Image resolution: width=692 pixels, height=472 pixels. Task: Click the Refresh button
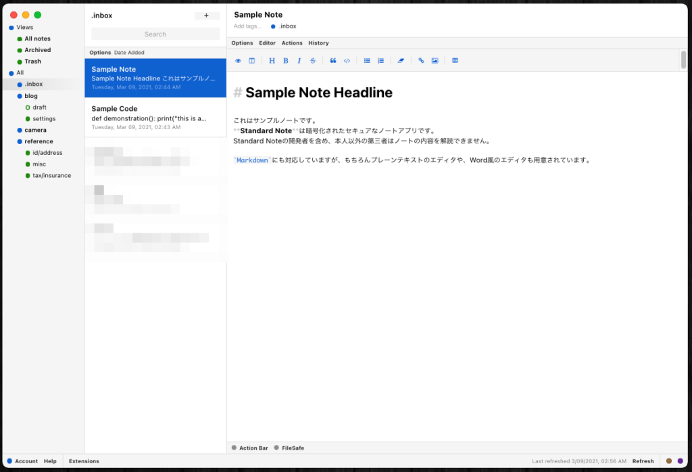643,461
